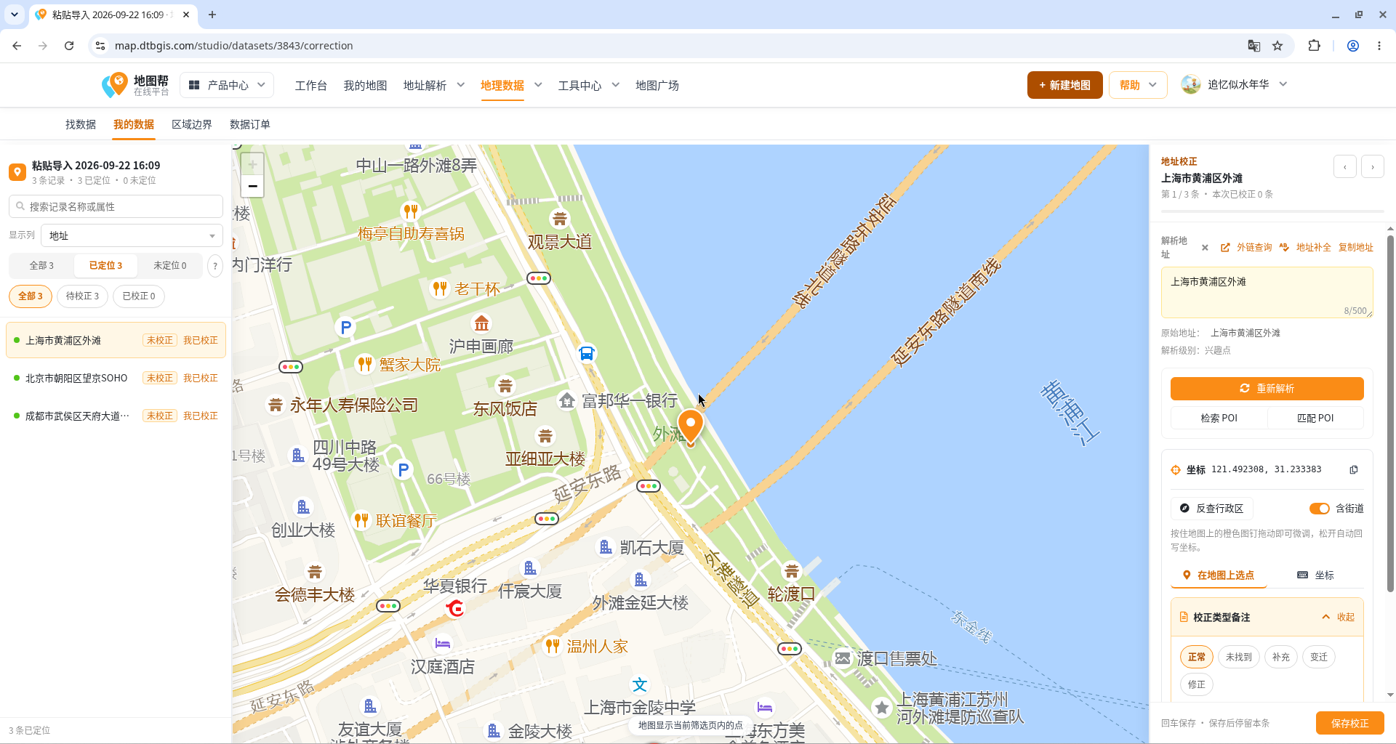Toggle the 含街道 switch

pyautogui.click(x=1319, y=509)
